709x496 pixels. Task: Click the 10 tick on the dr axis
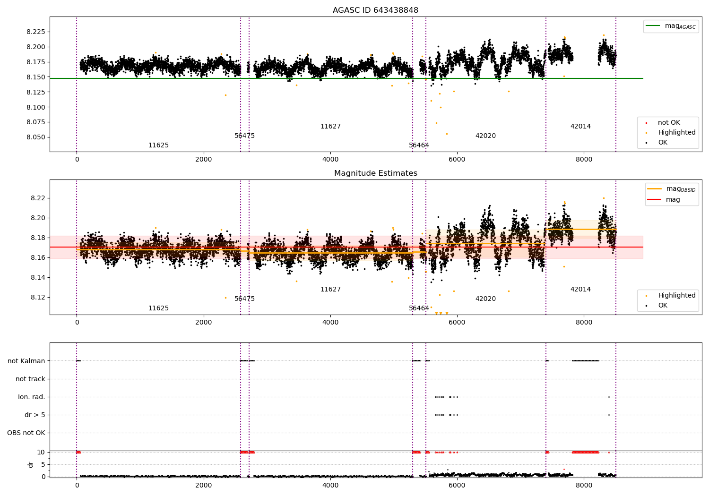[x=41, y=453]
